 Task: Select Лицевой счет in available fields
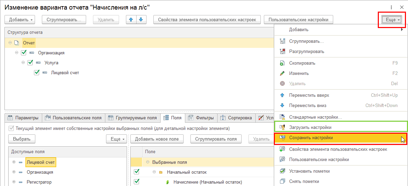pos(40,162)
